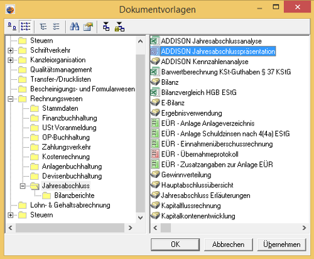Screen dimensions: 314x259
Task: Maximize the Dokumentvorlagen window
Action: [276, 7]
